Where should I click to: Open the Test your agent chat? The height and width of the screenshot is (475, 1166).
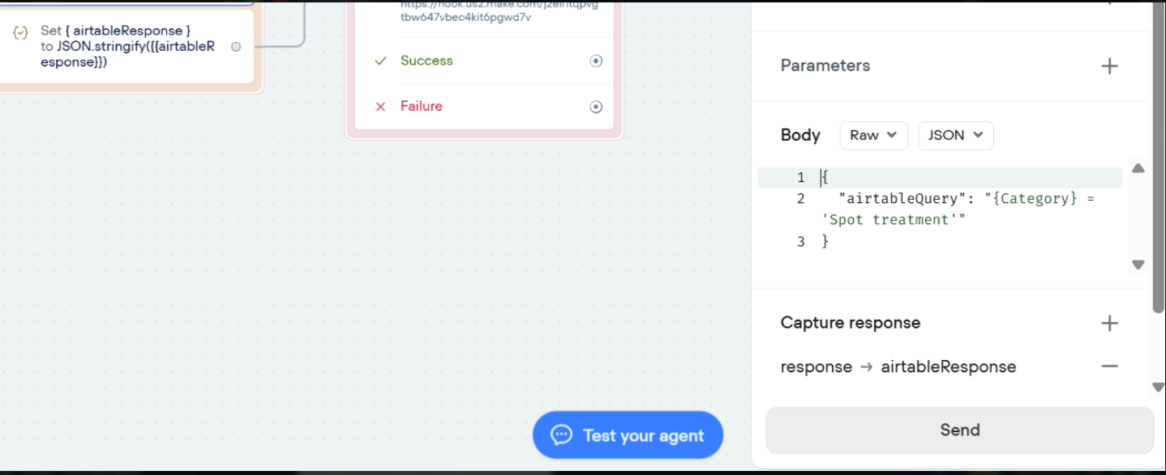[628, 435]
